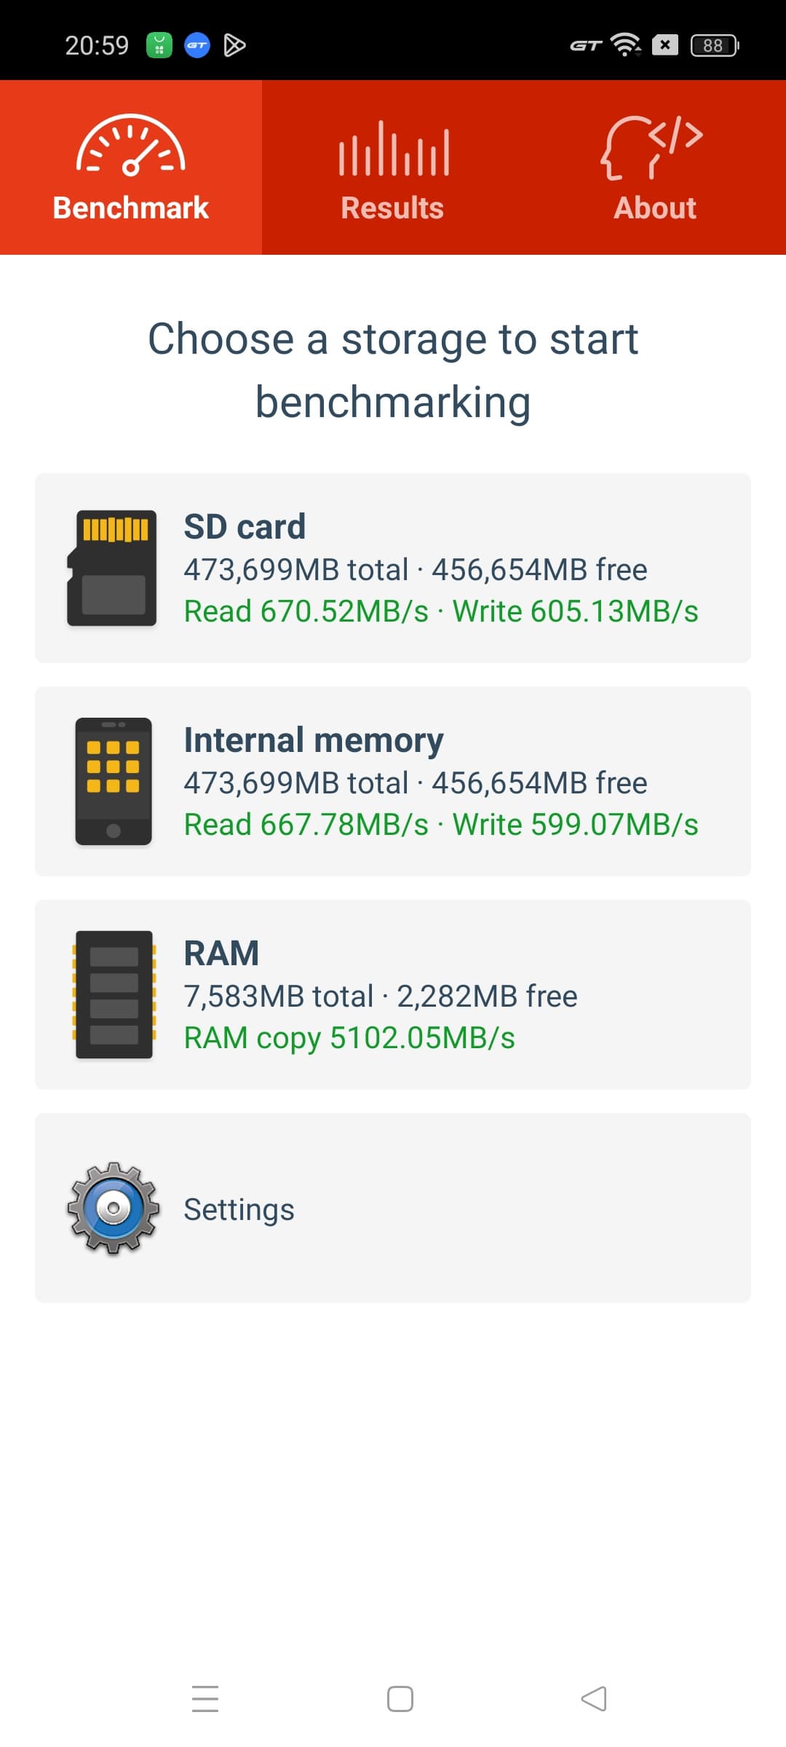Tap the About head code icon
The width and height of the screenshot is (786, 1747).
tap(652, 147)
